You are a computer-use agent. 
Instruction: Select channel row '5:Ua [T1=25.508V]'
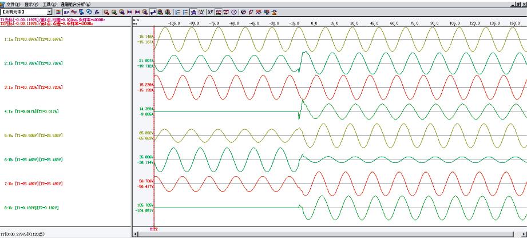tap(34, 136)
